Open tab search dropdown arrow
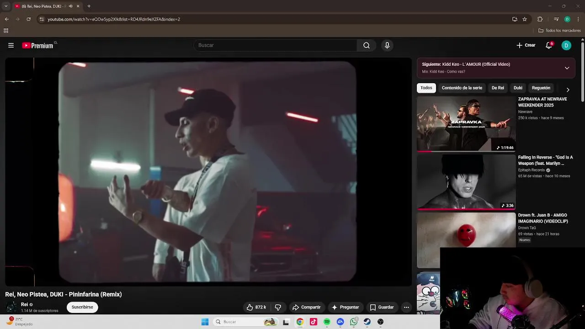Image resolution: width=585 pixels, height=329 pixels. pyautogui.click(x=6, y=6)
